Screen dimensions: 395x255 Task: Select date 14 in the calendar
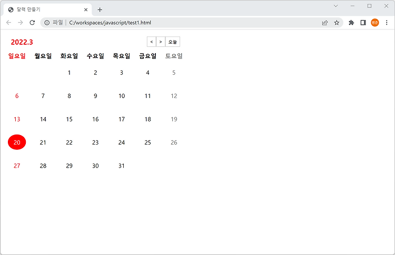tap(43, 119)
